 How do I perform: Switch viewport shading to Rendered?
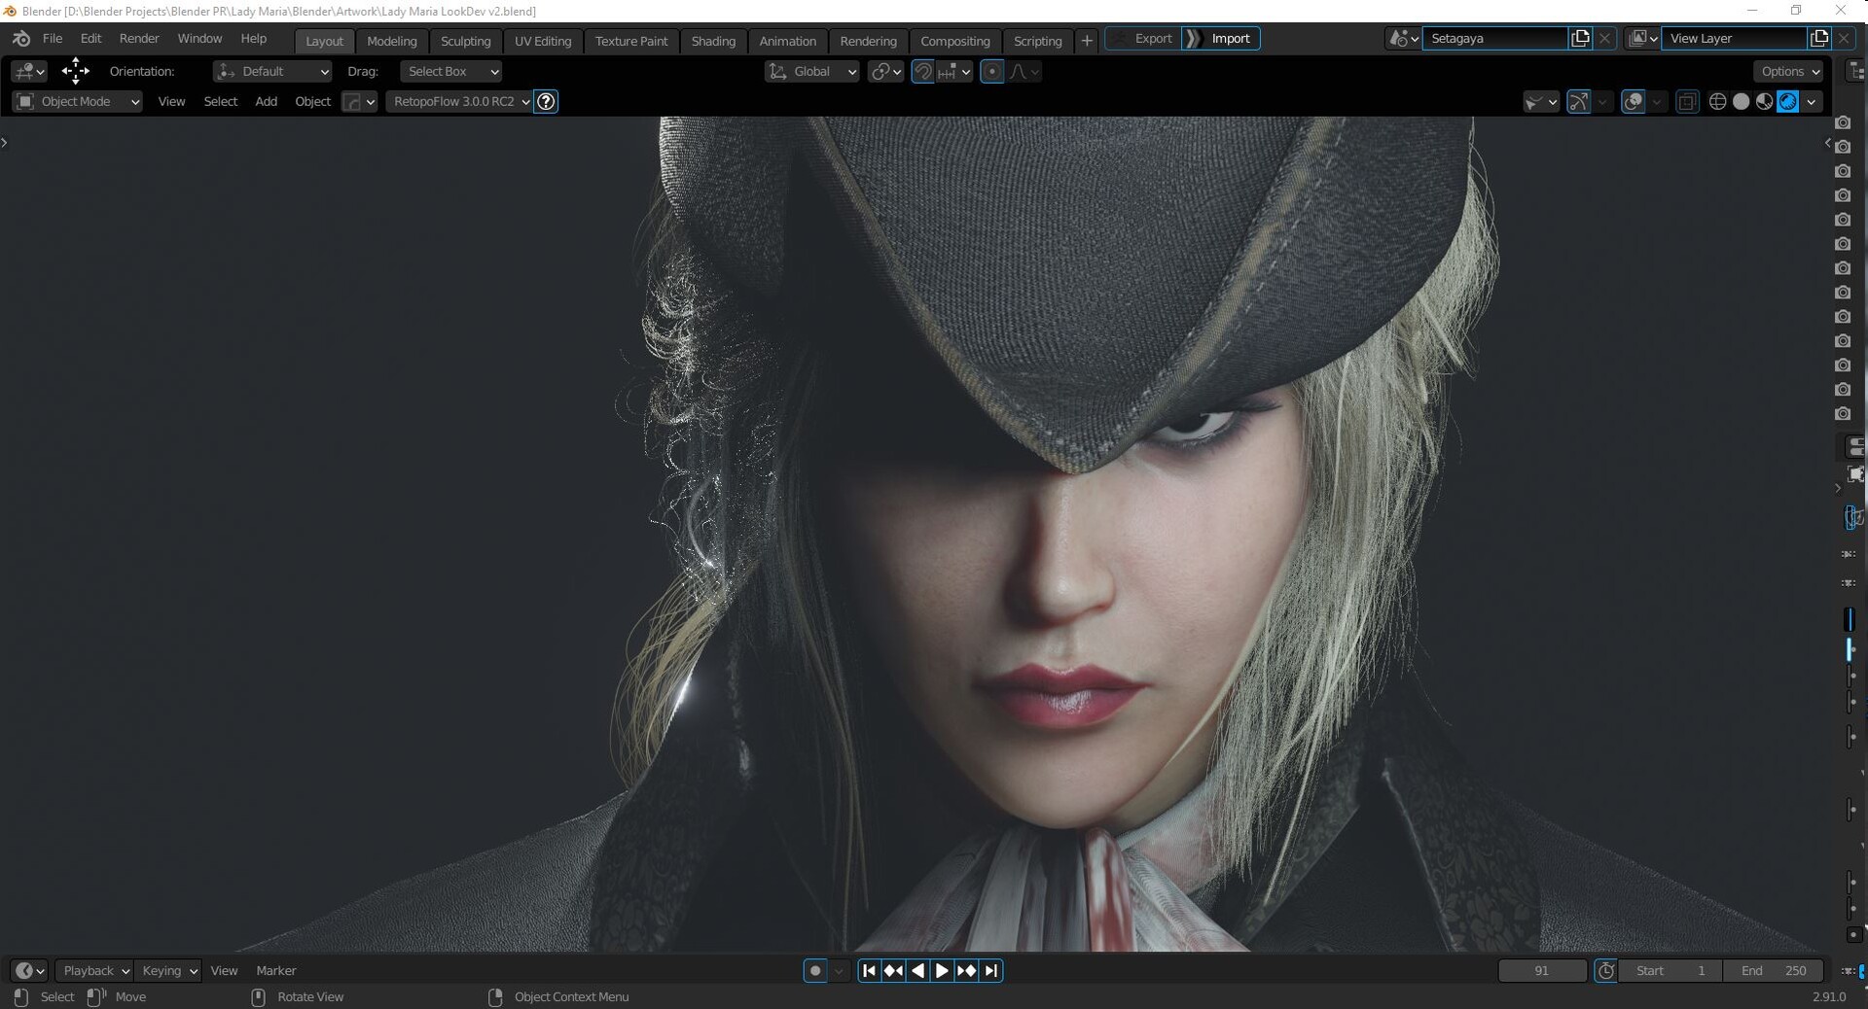pos(1788,101)
